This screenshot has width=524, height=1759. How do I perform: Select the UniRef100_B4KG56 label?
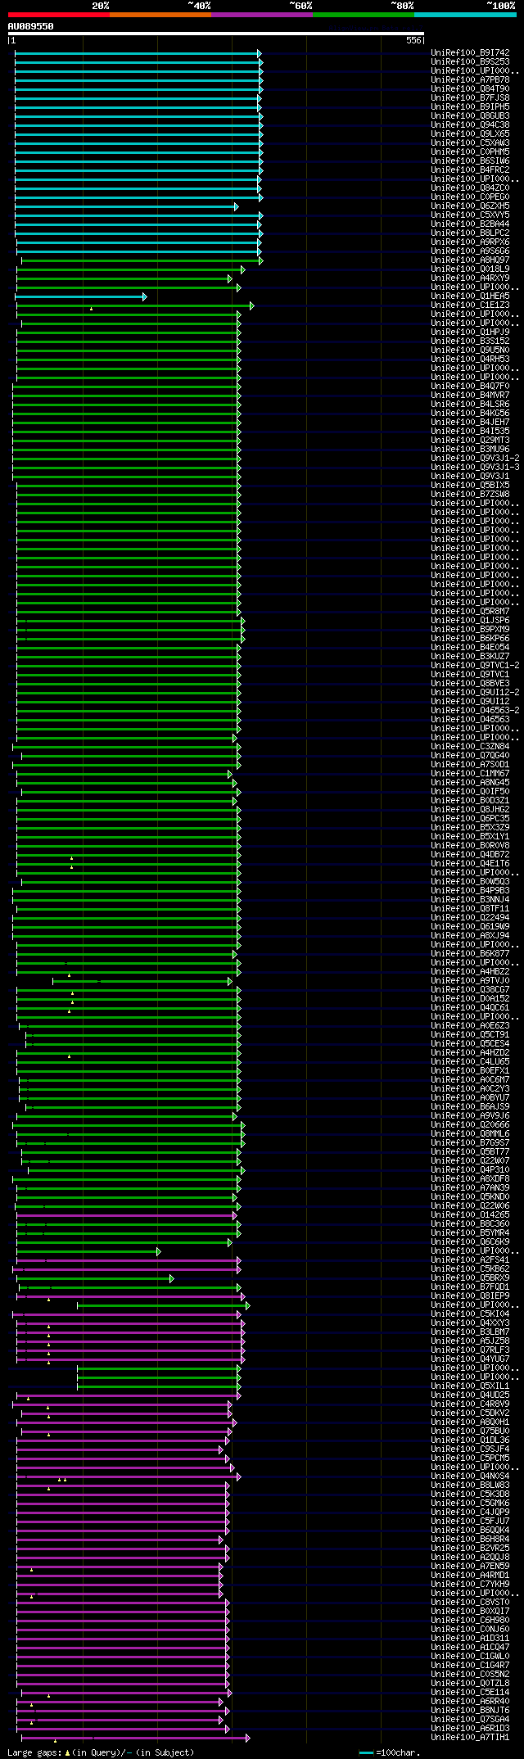[x=470, y=413]
